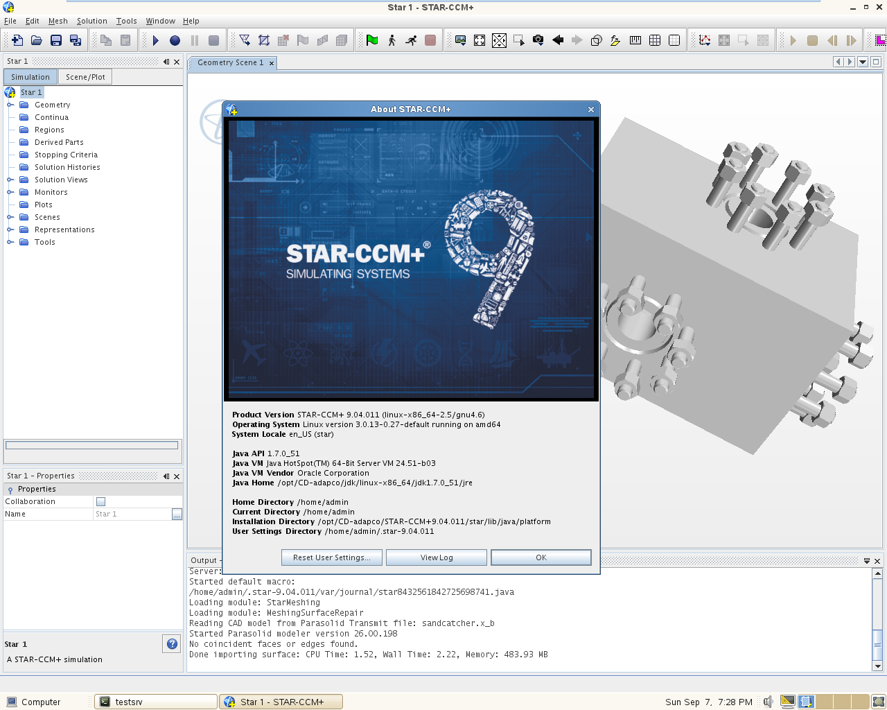This screenshot has height=710, width=887.
Task: Click the magenta shape toolbar icon
Action: click(880, 40)
